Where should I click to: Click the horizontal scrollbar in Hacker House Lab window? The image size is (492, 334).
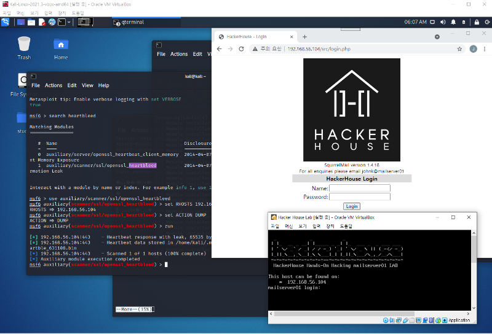[x=344, y=314]
